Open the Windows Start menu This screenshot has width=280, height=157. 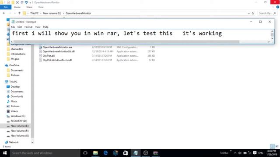(5, 153)
